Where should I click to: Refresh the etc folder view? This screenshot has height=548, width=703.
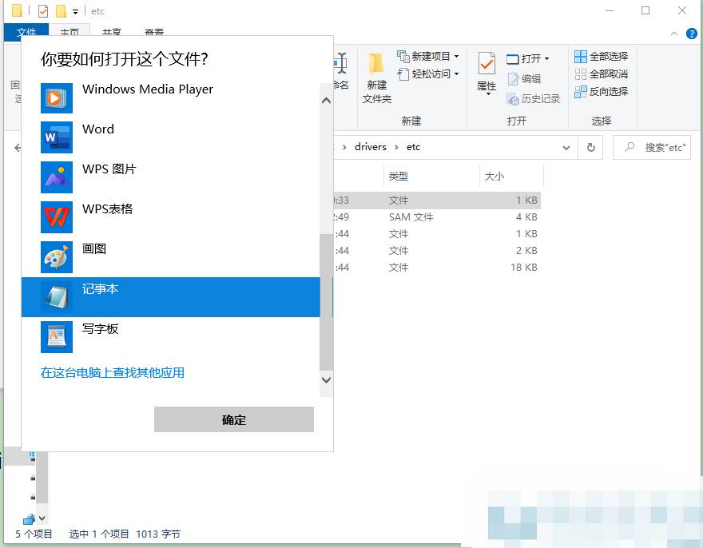coord(591,147)
